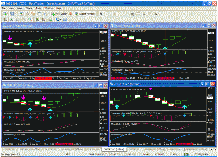Click the Zoom In magnifier
This screenshot has width=218, height=157.
pos(24,19)
